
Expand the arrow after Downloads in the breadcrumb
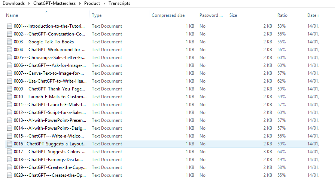pos(29,4)
